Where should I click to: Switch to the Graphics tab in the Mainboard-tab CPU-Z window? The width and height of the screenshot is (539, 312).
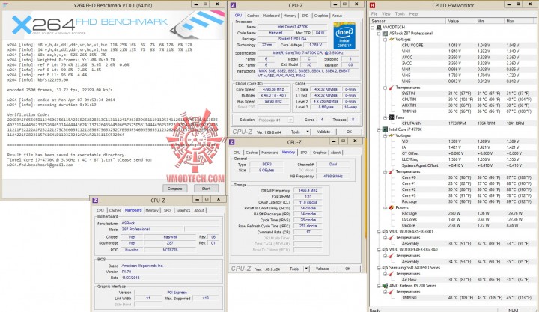click(183, 211)
